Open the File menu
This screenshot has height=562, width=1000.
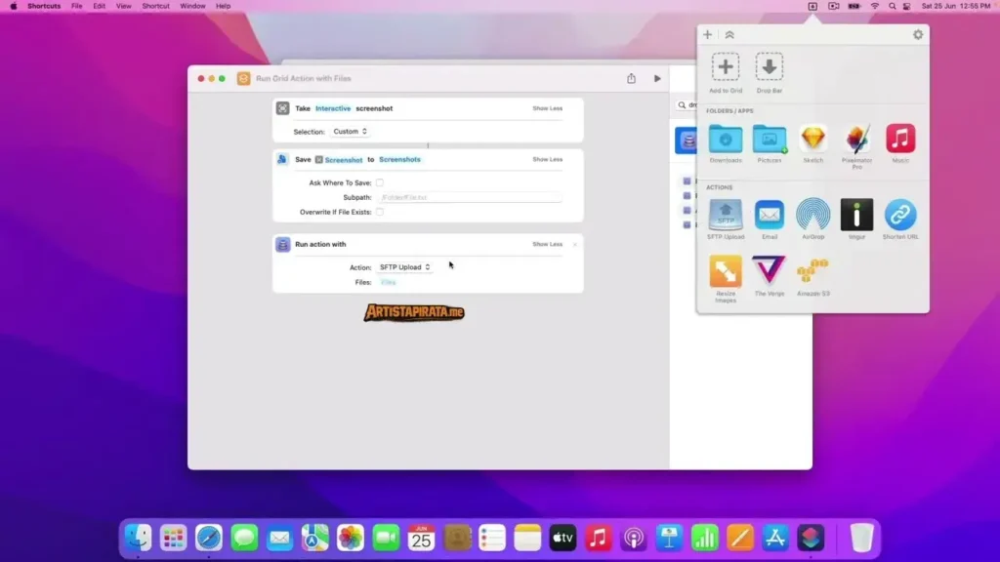tap(75, 6)
